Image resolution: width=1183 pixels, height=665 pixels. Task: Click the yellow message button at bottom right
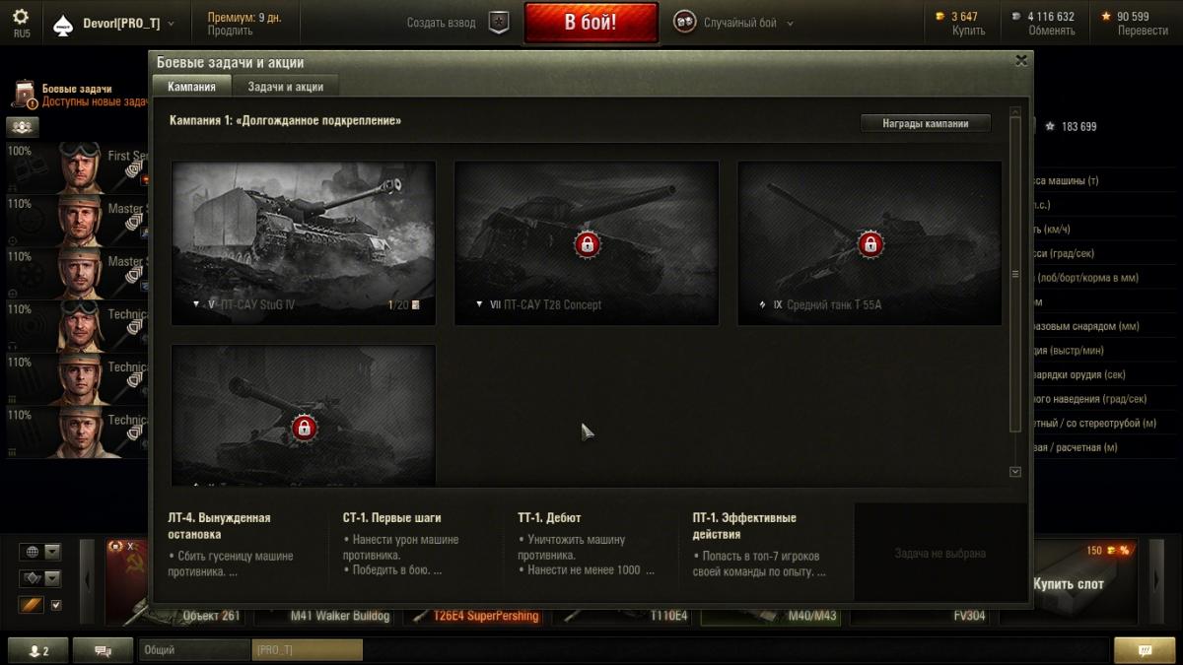point(1145,651)
